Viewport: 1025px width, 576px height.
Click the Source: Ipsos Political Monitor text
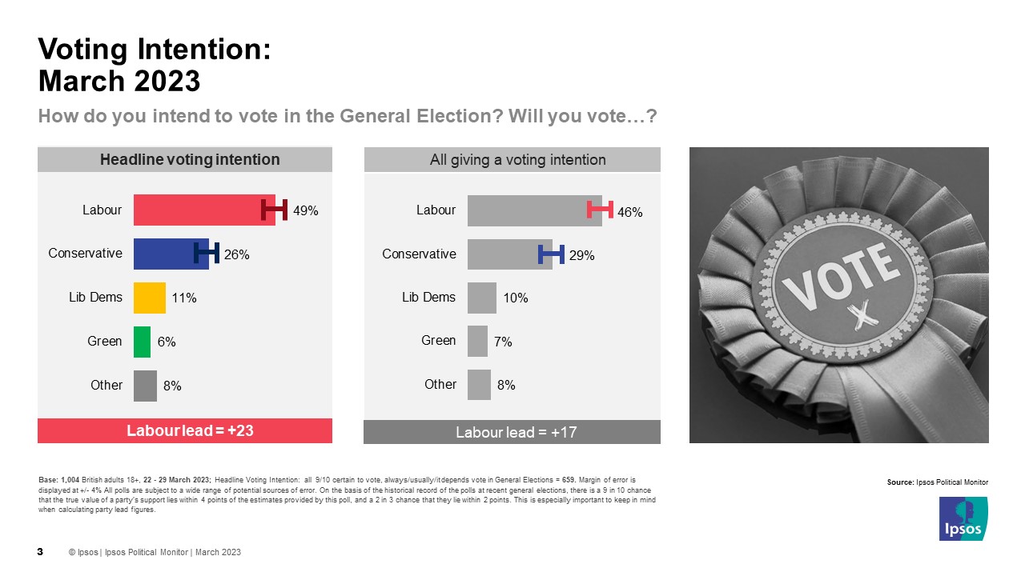tap(938, 482)
